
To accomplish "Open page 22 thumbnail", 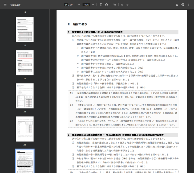I will point(25,96).
